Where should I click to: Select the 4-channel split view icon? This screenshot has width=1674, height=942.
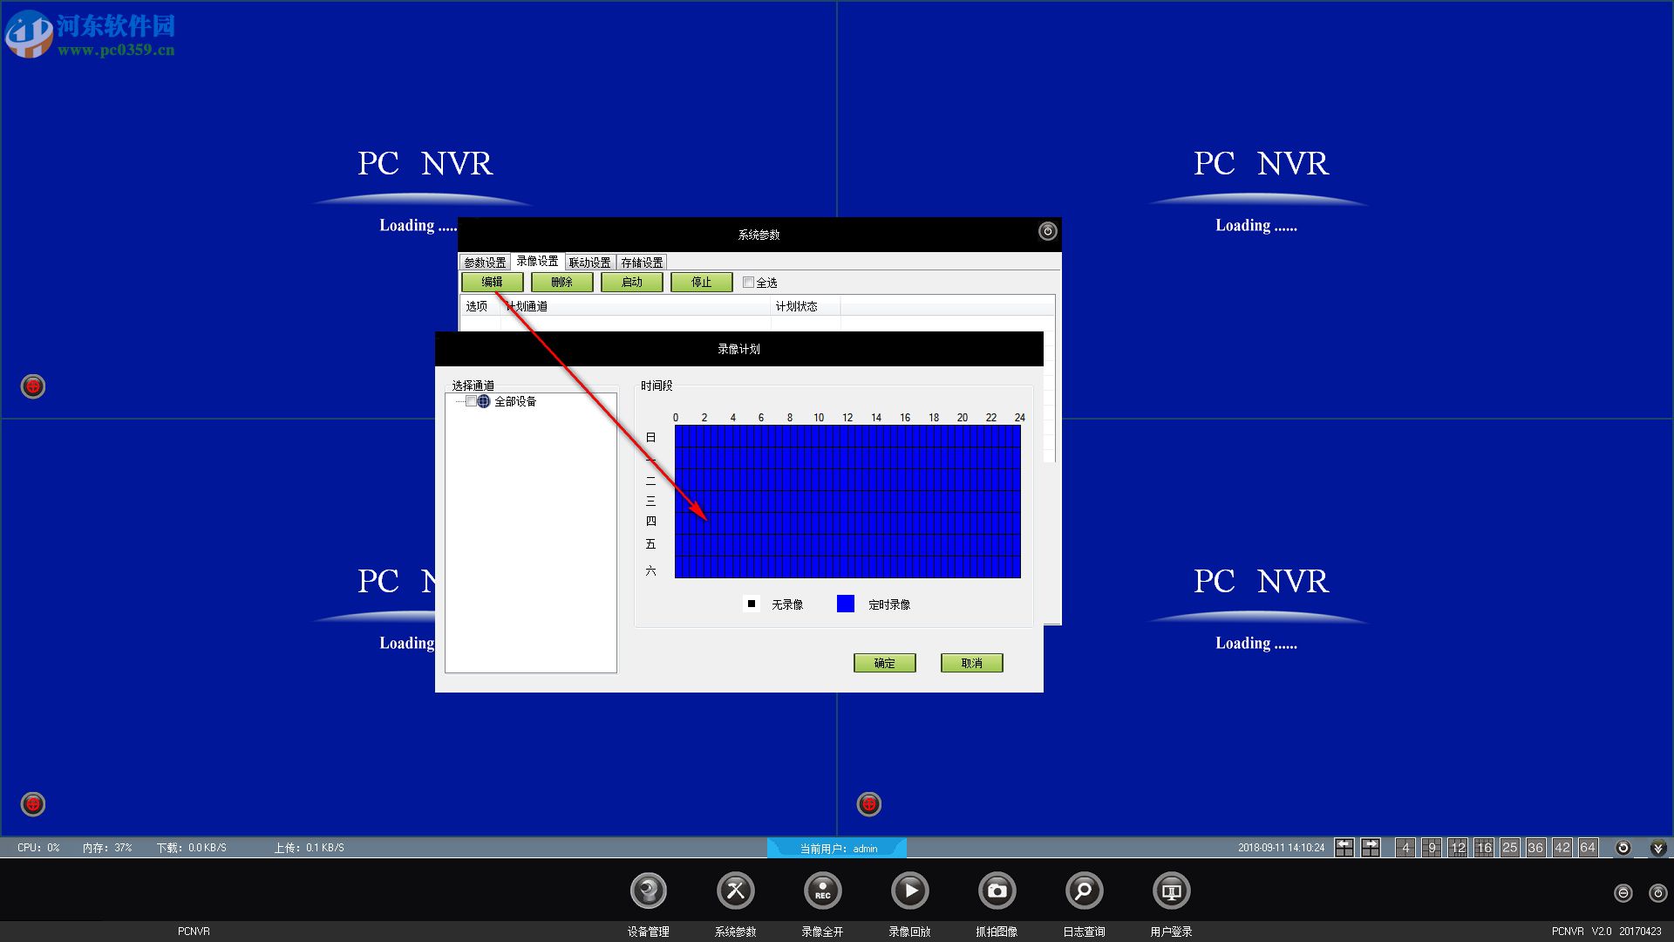coord(1405,848)
